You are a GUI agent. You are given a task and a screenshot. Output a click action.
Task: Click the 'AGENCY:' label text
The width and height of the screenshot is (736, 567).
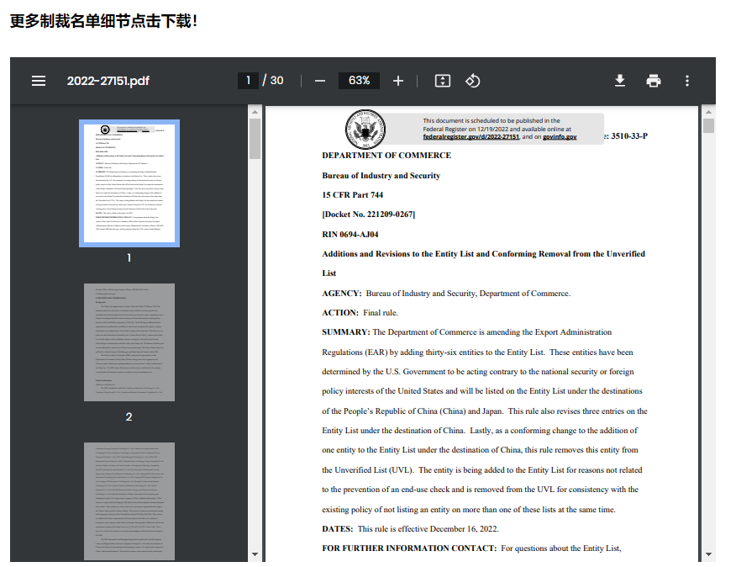(x=342, y=294)
